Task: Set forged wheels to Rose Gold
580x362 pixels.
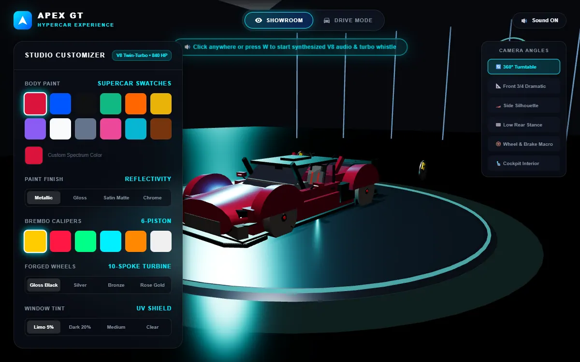Action: pyautogui.click(x=152, y=285)
